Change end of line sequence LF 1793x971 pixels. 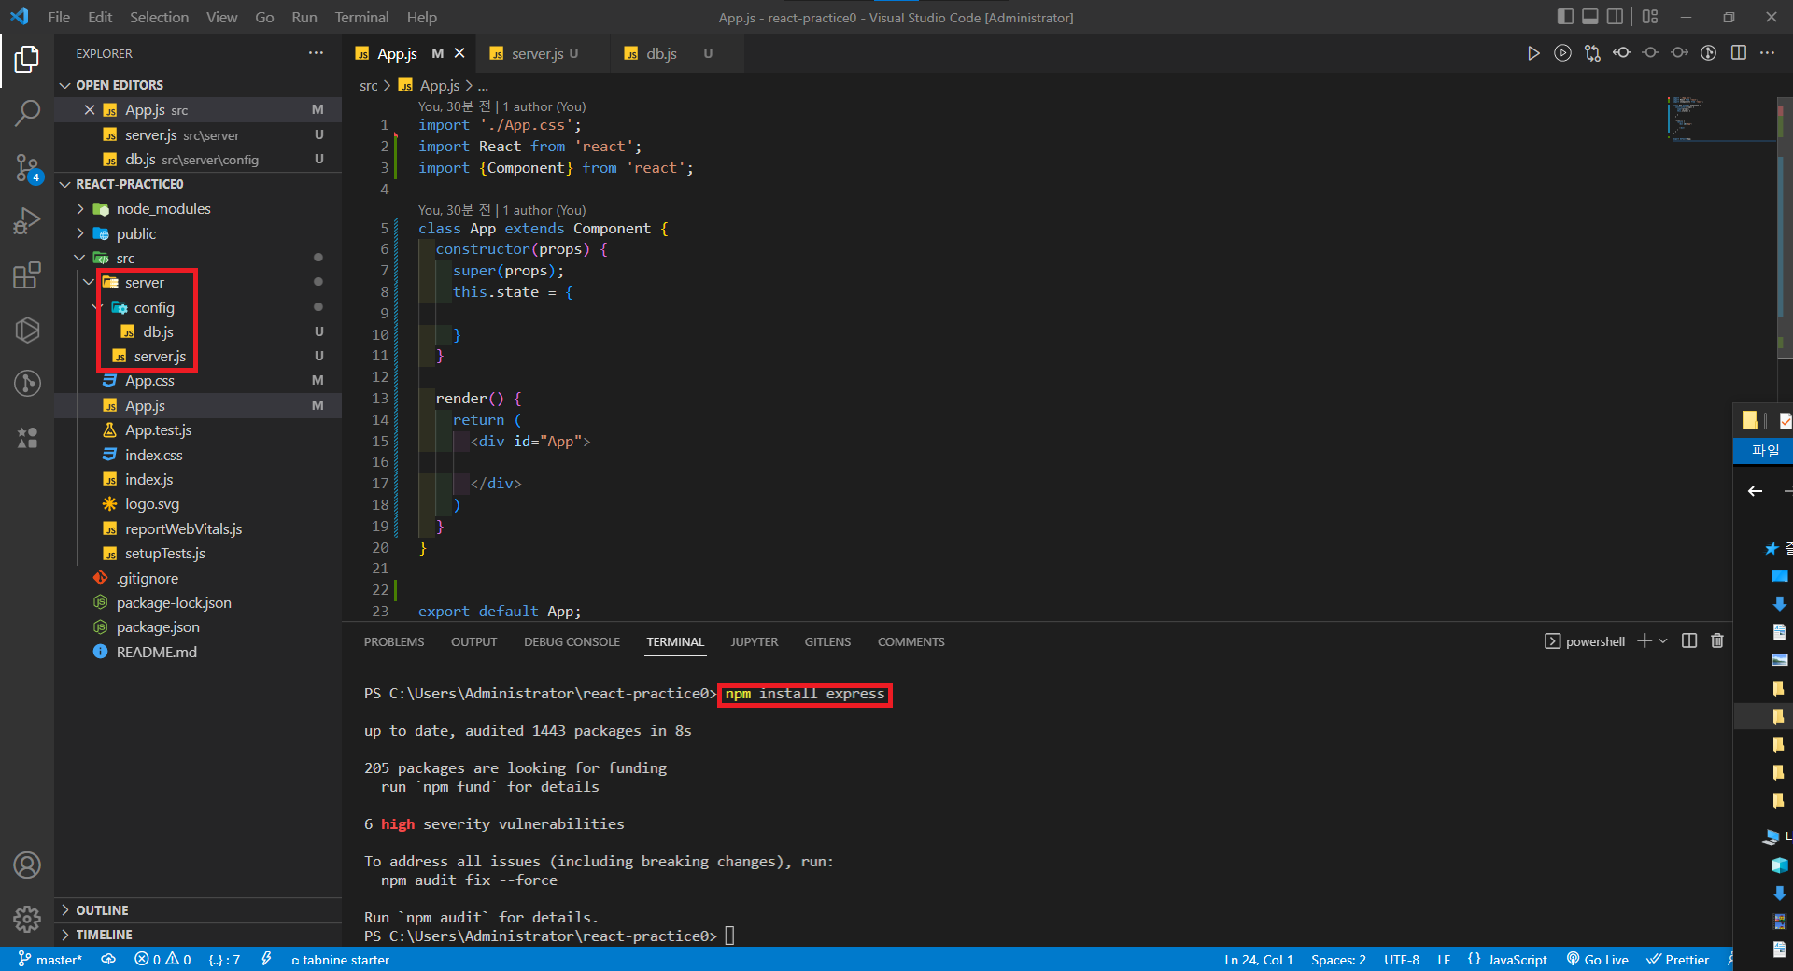(1444, 960)
